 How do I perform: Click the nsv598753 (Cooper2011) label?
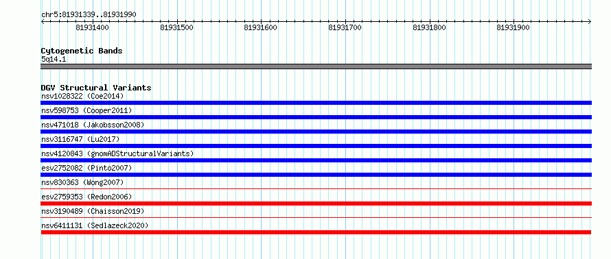87,110
